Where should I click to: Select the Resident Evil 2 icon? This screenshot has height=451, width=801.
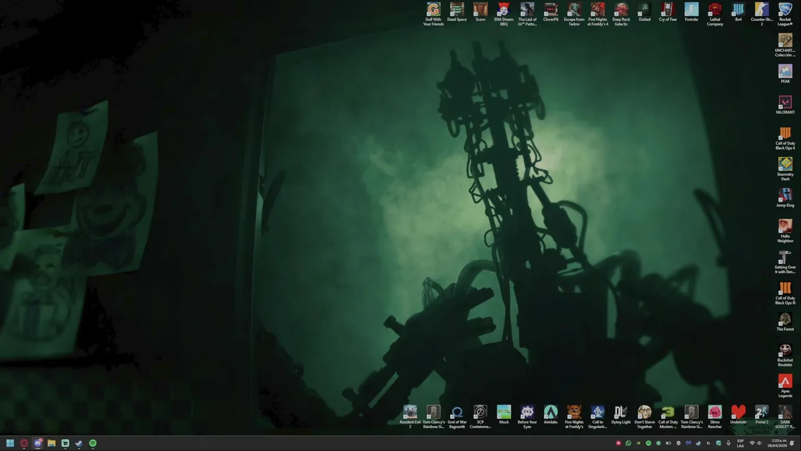coord(410,417)
